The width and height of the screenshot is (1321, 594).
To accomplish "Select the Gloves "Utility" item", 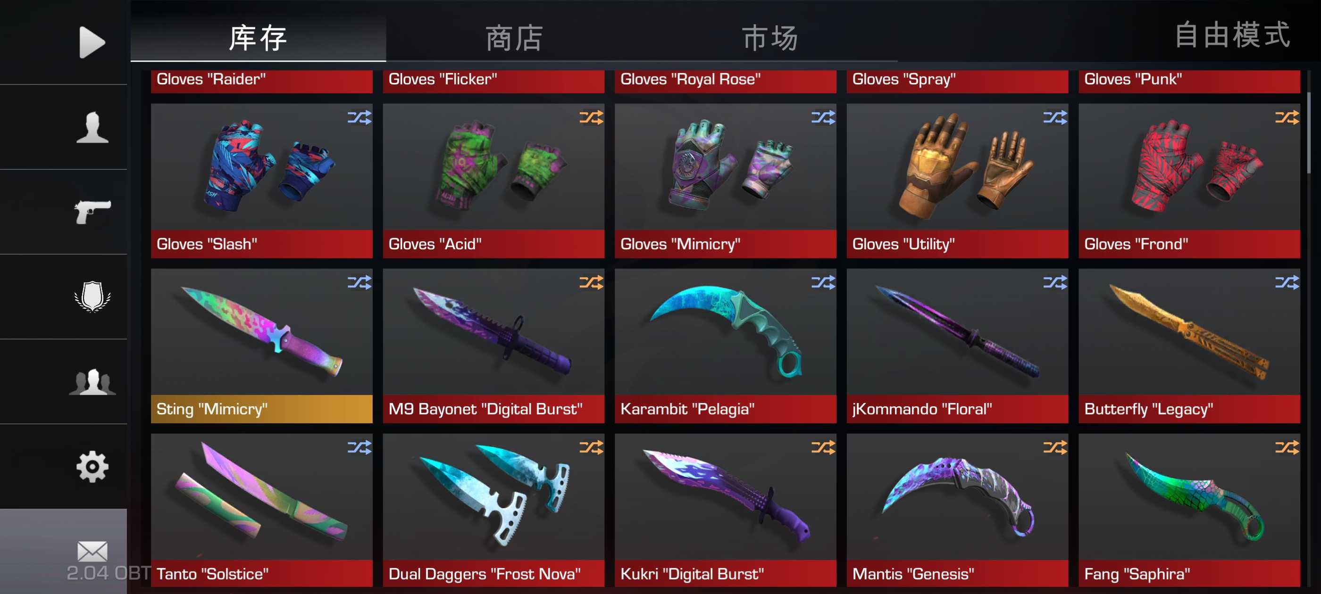I will tap(957, 181).
